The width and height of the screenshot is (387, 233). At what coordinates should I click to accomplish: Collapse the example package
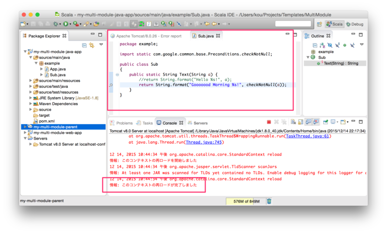pos(36,63)
